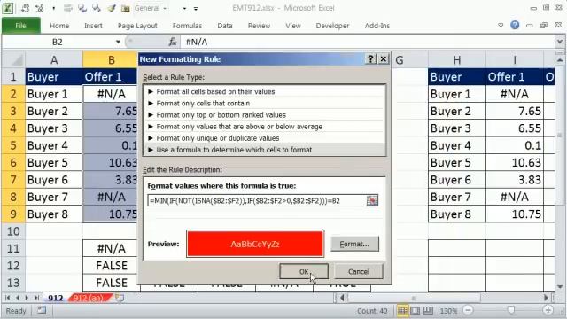Switch to Normal view icon in status bar

coord(402,310)
